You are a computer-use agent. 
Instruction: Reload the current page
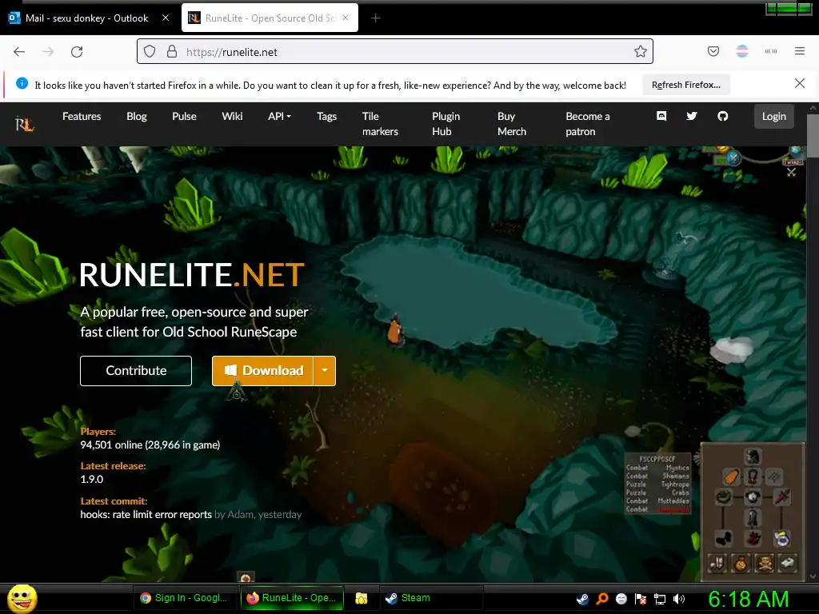(x=77, y=51)
